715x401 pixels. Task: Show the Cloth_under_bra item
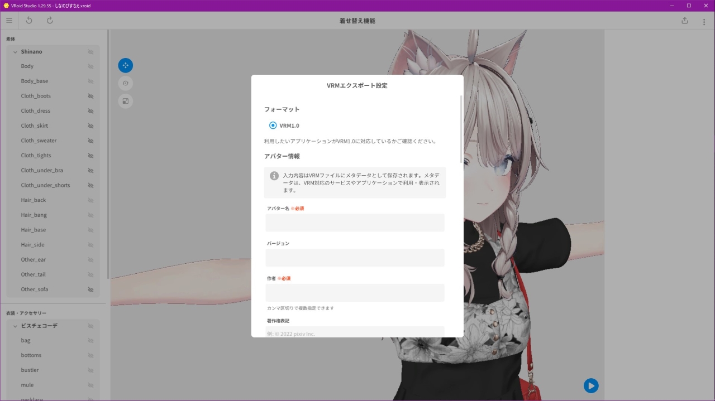click(x=90, y=171)
